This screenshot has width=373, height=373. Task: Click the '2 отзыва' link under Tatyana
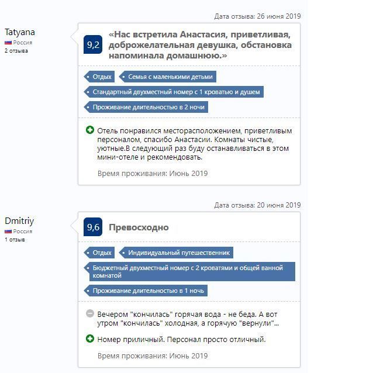point(16,51)
